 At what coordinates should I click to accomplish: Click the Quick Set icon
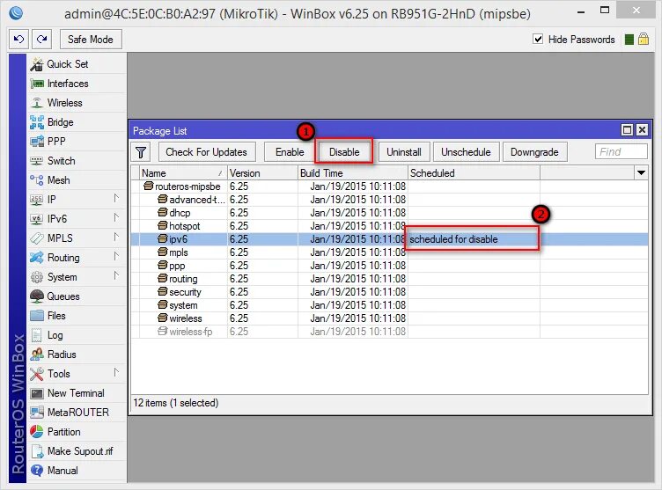click(37, 64)
